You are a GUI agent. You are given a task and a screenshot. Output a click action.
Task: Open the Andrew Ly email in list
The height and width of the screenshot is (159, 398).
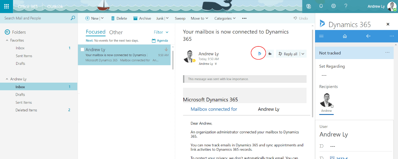tap(124, 55)
